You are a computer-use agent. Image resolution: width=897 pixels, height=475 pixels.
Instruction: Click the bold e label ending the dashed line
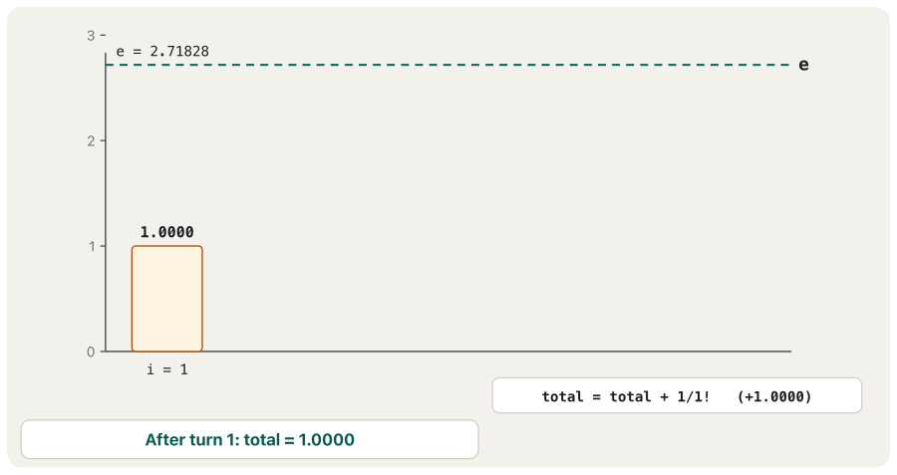point(803,65)
